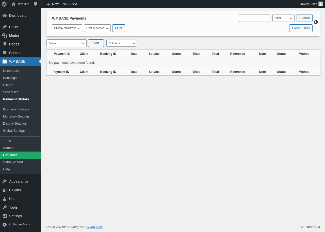Click the WordPress logo icon
This screenshot has width=325, height=232.
coord(4,4)
